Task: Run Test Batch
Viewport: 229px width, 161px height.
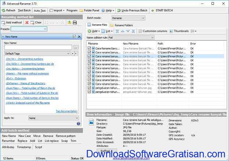Action: click(24, 10)
